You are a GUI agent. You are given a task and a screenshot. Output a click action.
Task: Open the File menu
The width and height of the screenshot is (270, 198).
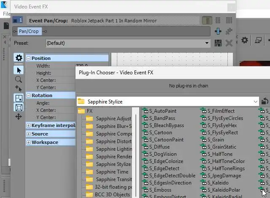pos(7,14)
